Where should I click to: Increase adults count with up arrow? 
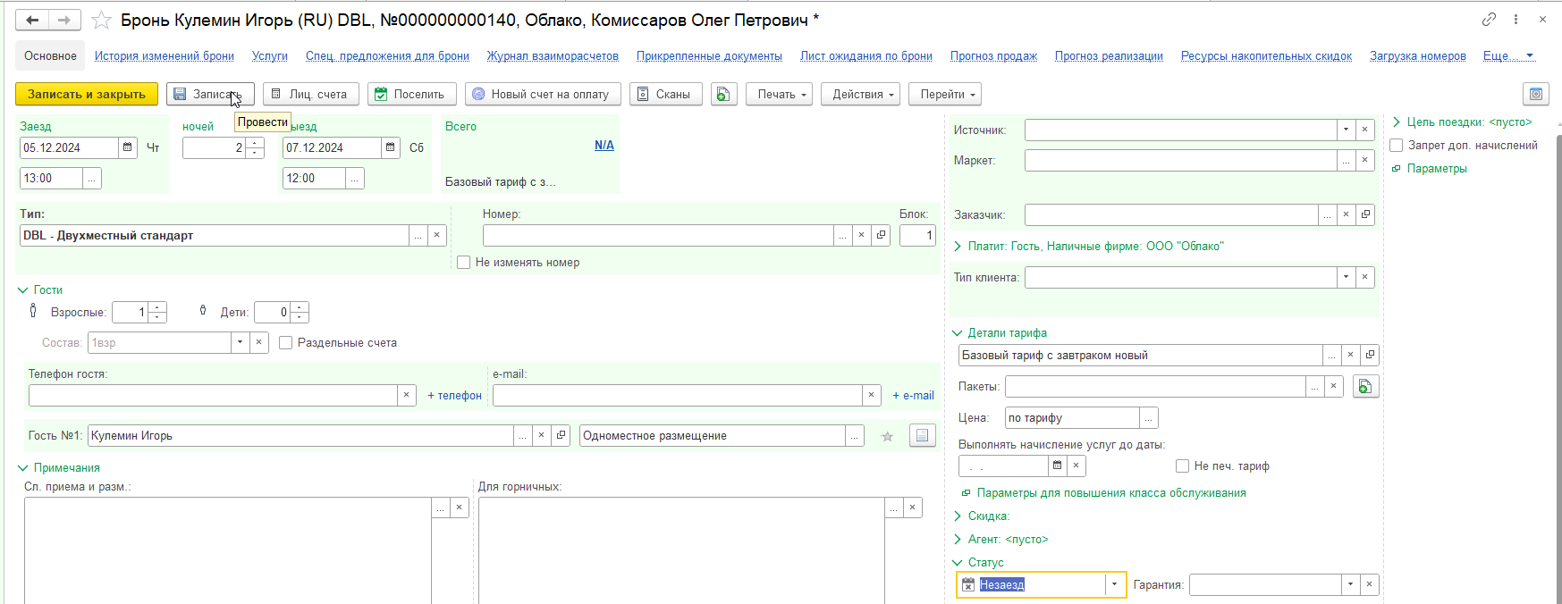coord(157,307)
